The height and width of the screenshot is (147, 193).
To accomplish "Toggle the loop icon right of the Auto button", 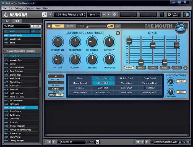I will click(x=97, y=142).
